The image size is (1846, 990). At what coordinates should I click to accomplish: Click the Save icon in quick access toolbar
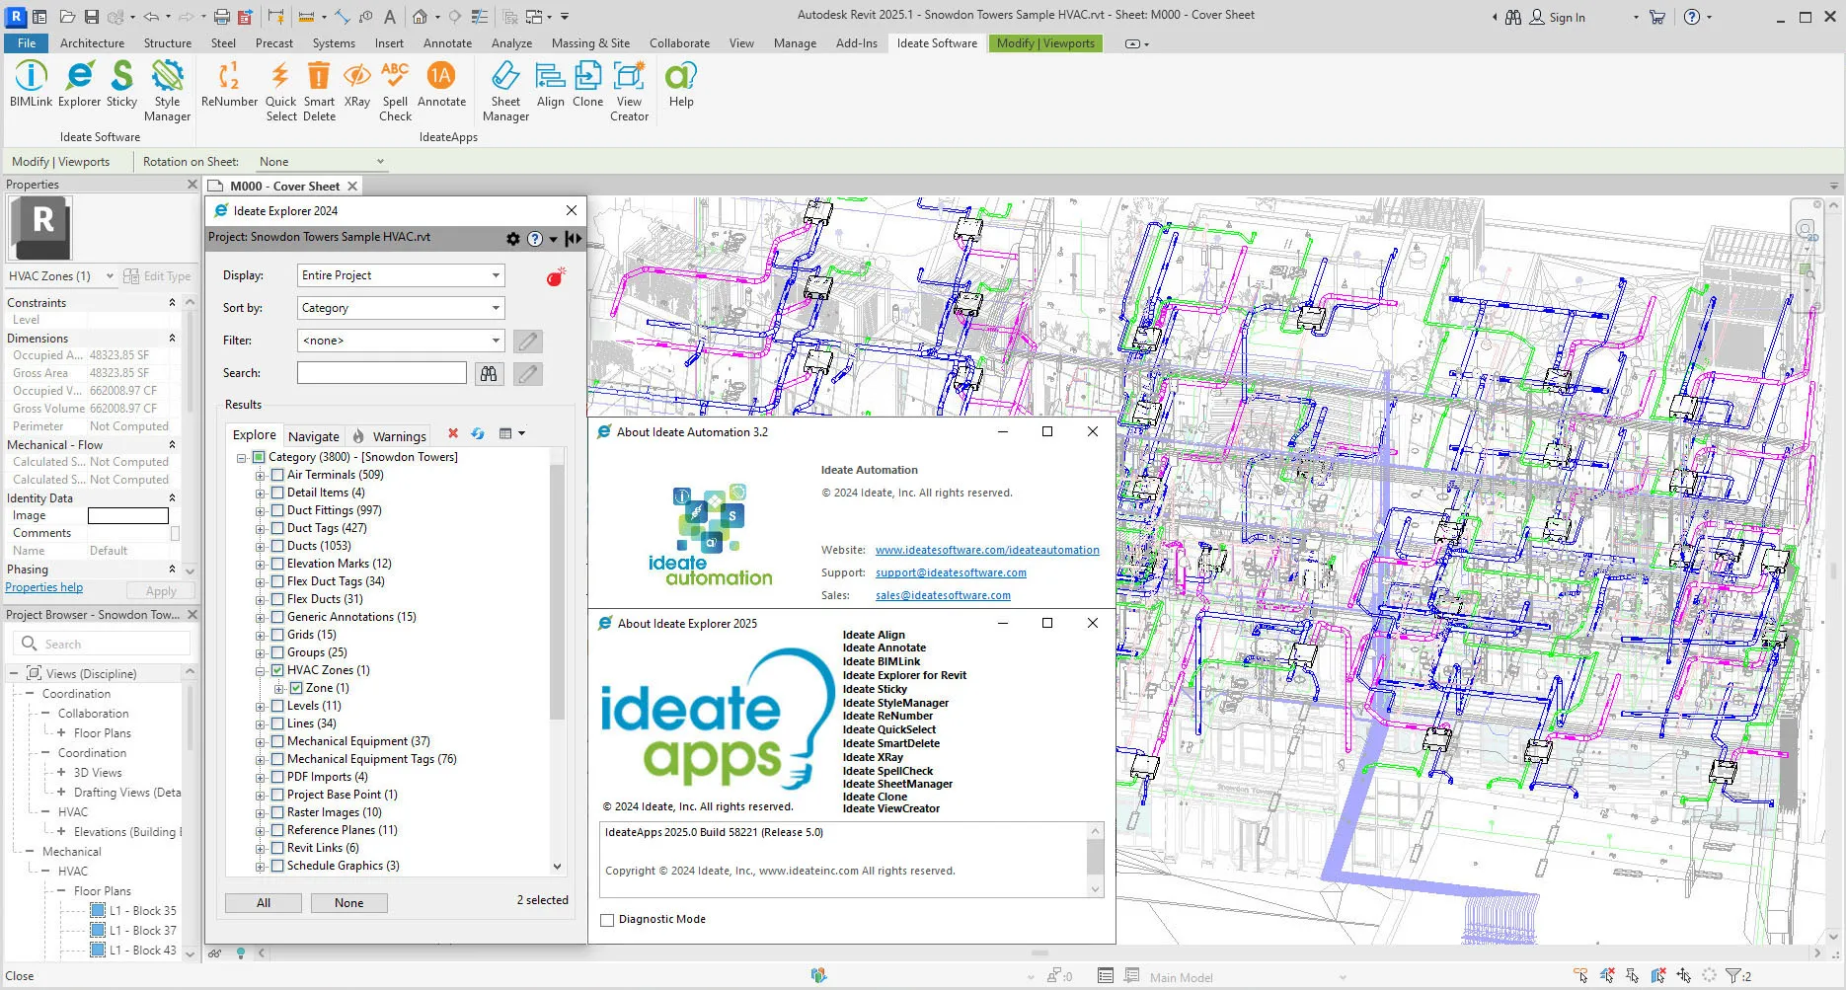click(91, 17)
